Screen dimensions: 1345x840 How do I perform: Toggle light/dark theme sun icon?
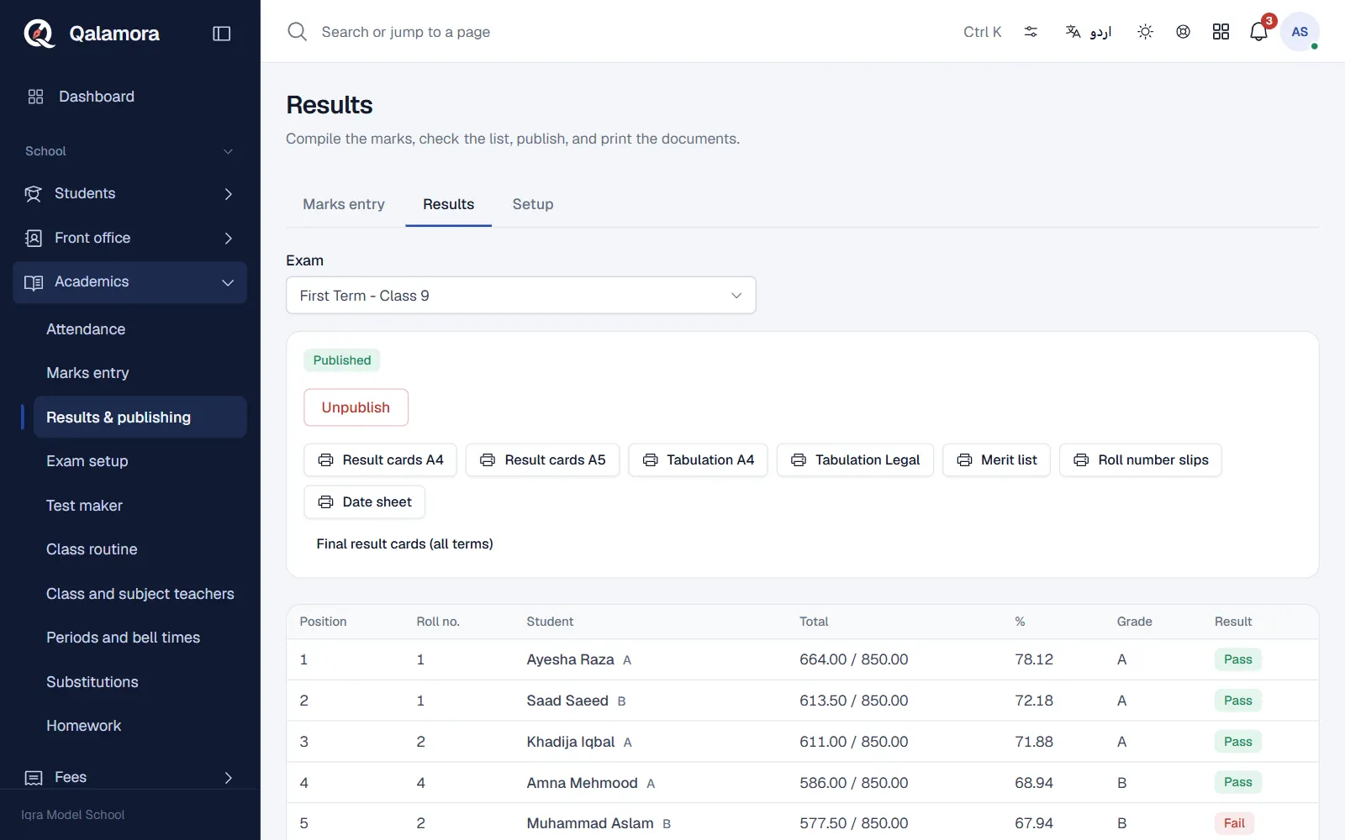click(1145, 32)
